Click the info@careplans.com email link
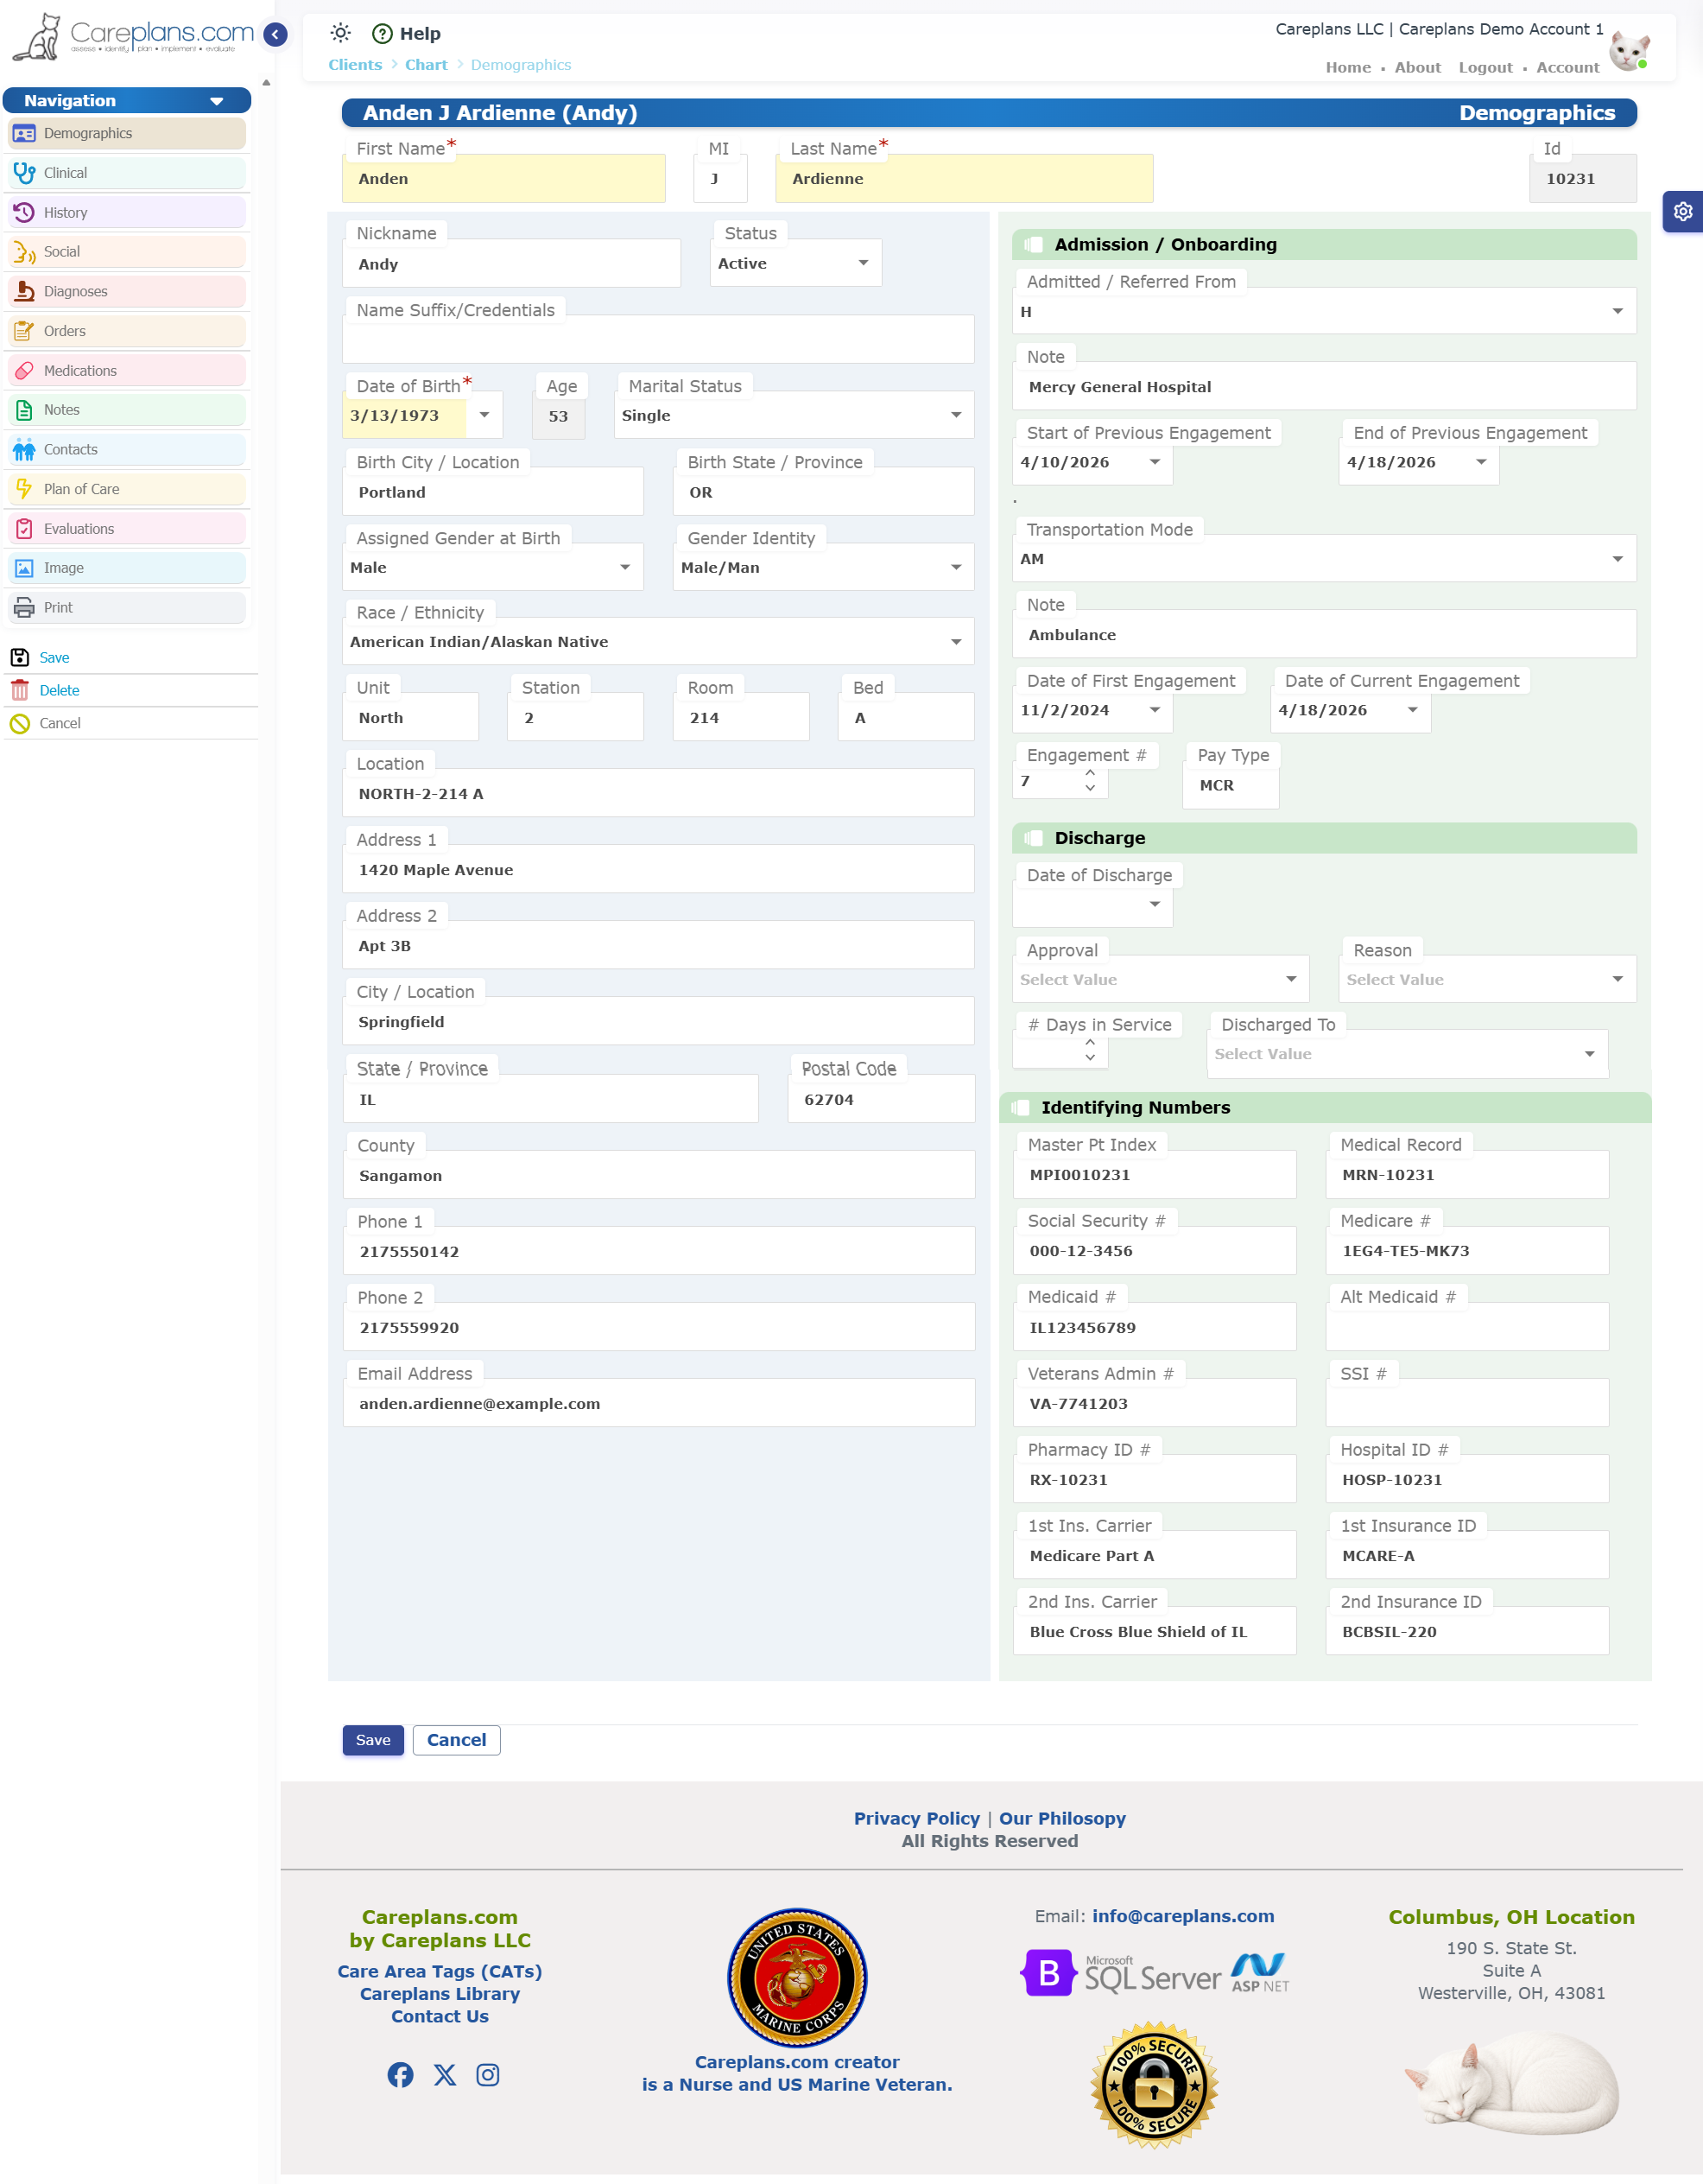Image resolution: width=1703 pixels, height=2184 pixels. (x=1183, y=1916)
